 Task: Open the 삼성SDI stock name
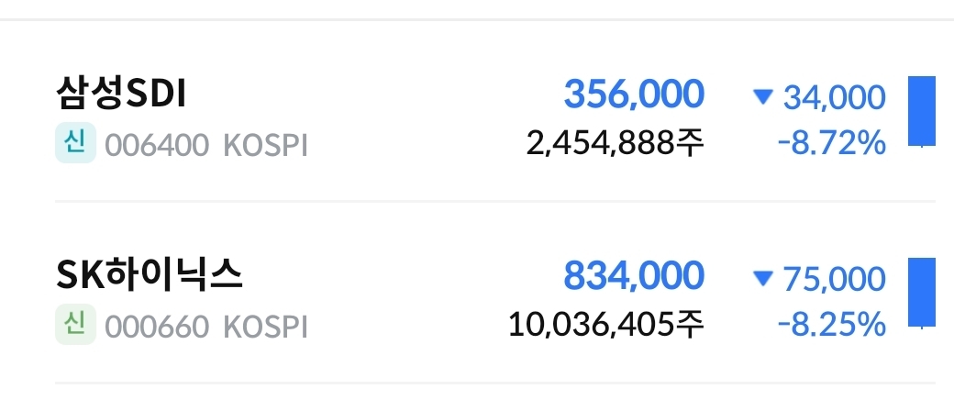coord(120,94)
